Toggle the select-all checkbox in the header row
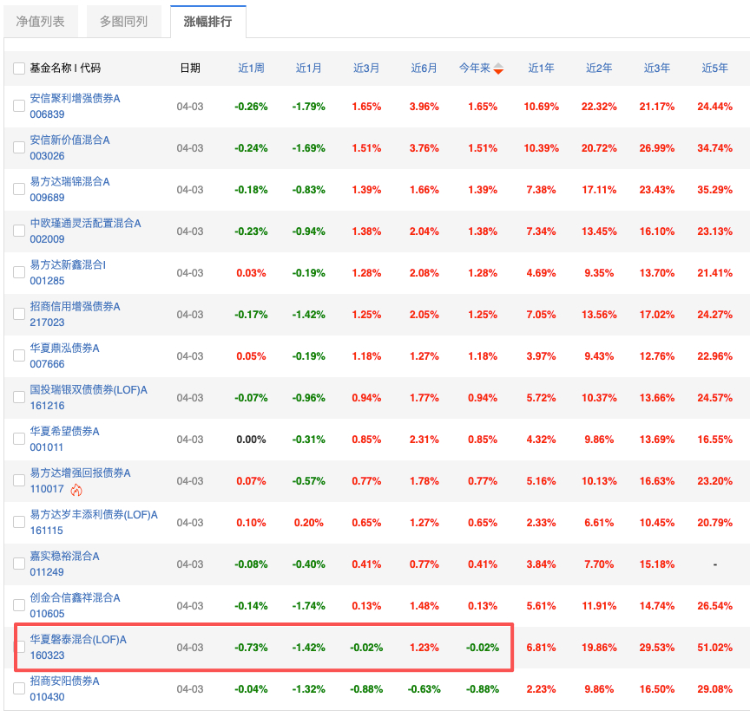The height and width of the screenshot is (717, 750). click(x=19, y=67)
